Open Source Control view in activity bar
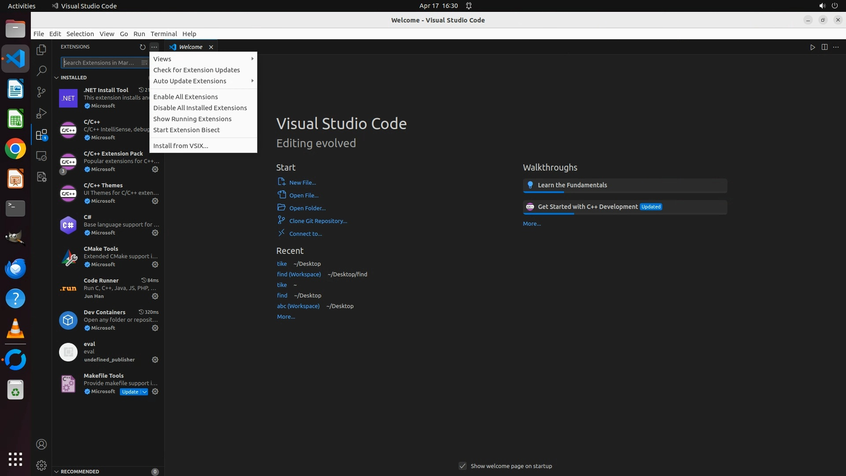Screen dimensions: 846x476 pos(41,92)
